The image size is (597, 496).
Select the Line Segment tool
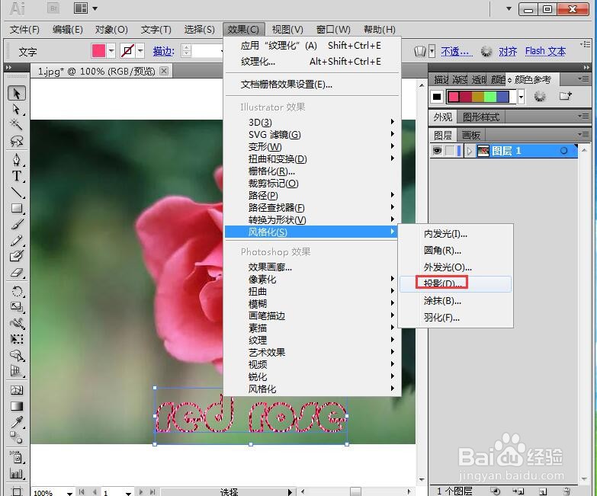16,192
